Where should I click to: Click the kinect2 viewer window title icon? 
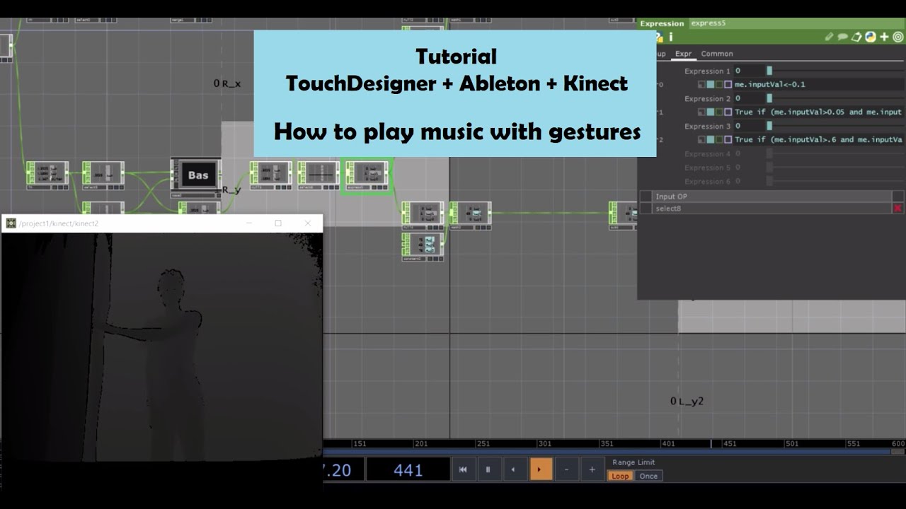click(11, 223)
